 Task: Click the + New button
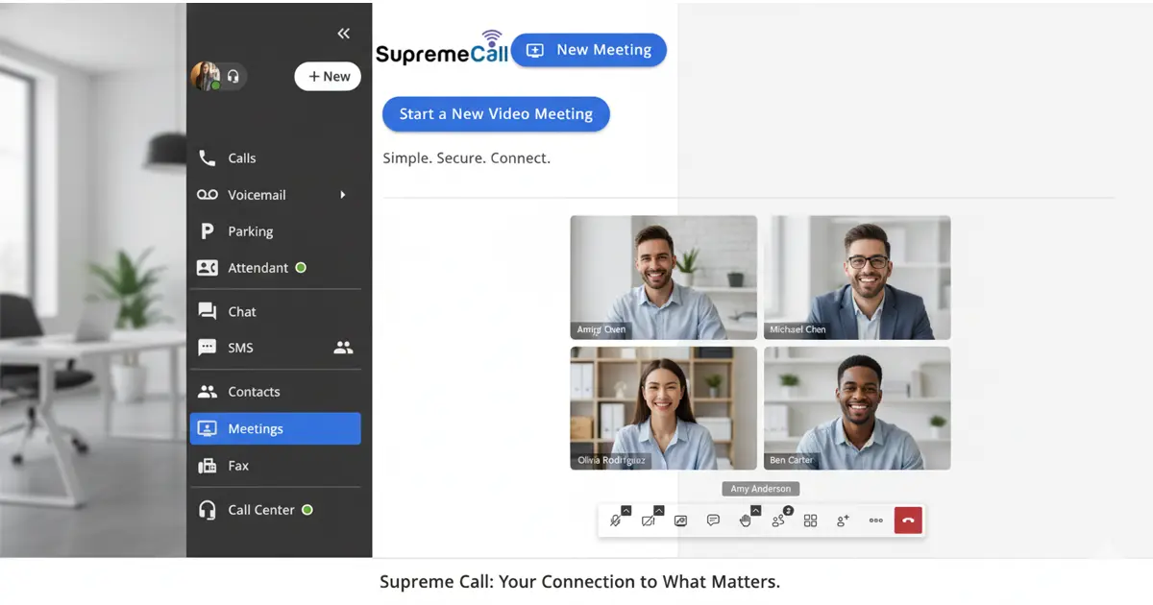pos(328,77)
